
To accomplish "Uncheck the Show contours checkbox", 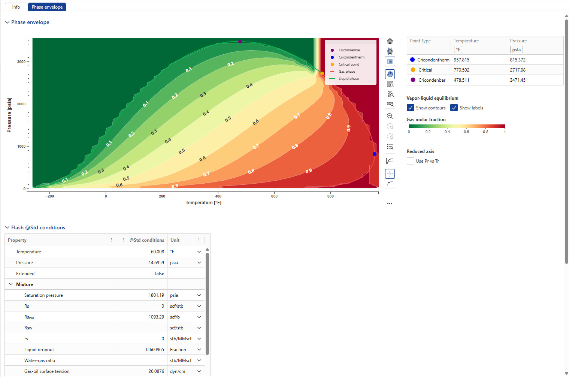I will click(x=411, y=108).
